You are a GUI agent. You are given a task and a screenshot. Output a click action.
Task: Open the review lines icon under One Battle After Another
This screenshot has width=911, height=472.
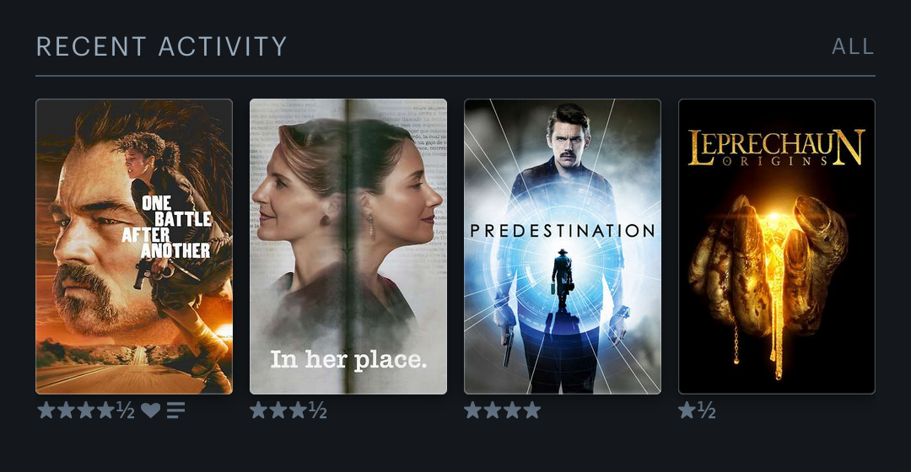pyautogui.click(x=176, y=410)
